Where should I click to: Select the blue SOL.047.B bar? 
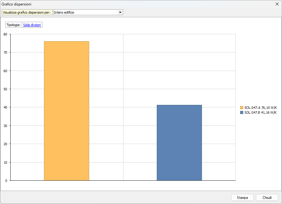point(179,142)
